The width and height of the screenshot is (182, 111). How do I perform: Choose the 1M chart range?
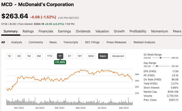tap(29, 56)
